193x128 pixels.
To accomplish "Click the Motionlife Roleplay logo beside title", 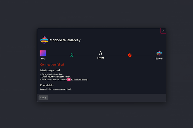I will coord(44,40).
